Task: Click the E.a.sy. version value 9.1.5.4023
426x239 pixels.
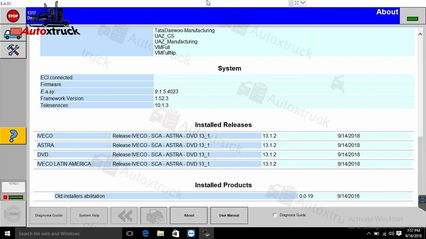Action: click(x=167, y=92)
